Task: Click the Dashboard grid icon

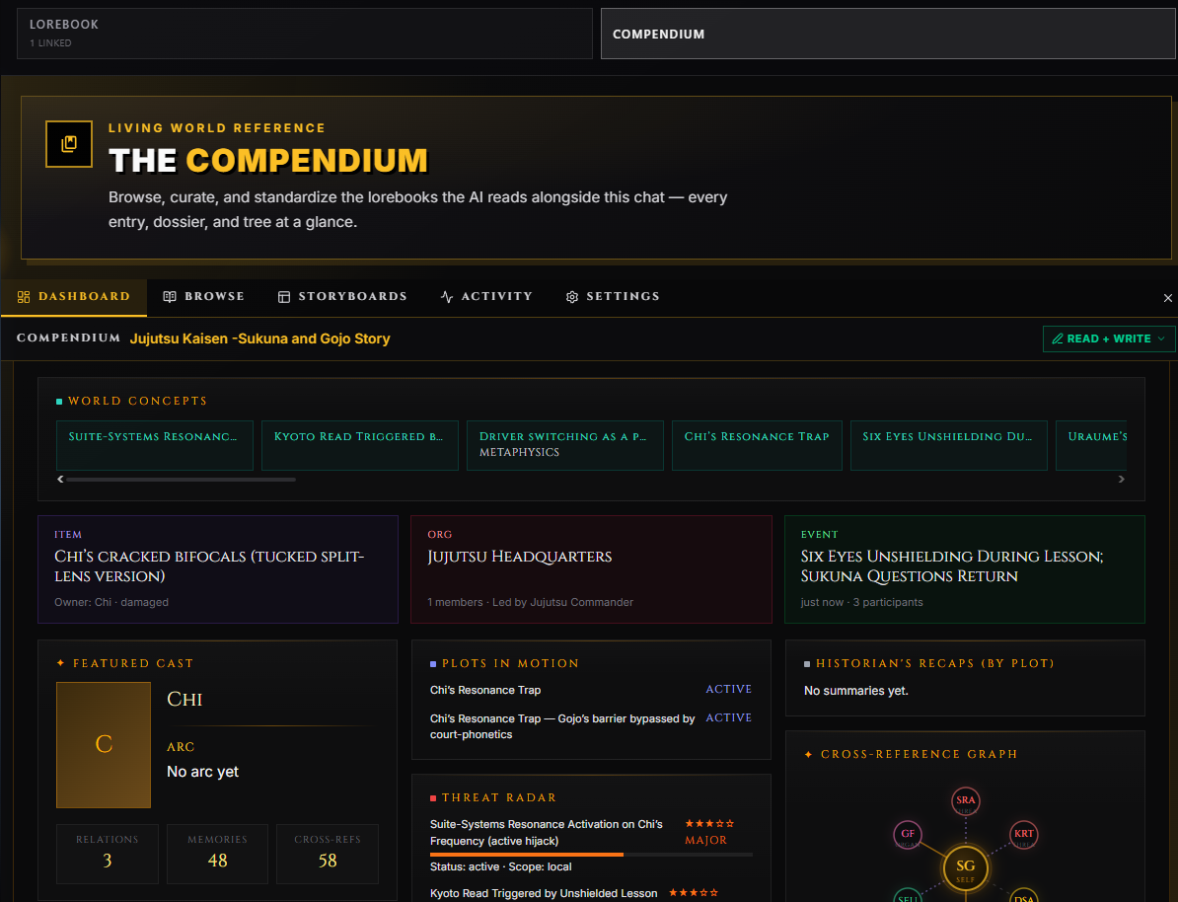Action: point(24,297)
